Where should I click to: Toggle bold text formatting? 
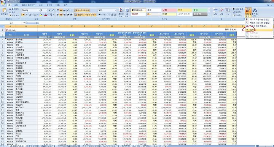23,15
